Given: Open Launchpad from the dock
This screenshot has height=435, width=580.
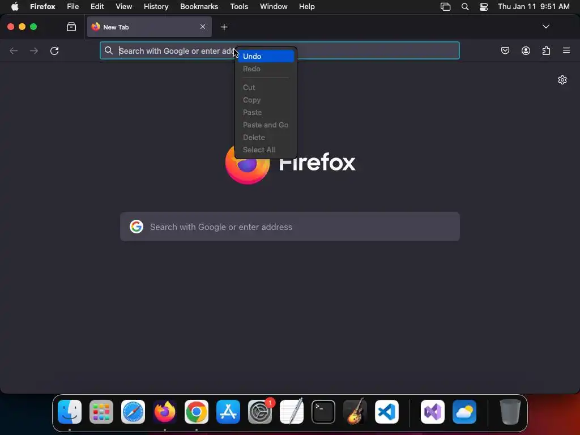Looking at the screenshot, I should [101, 412].
